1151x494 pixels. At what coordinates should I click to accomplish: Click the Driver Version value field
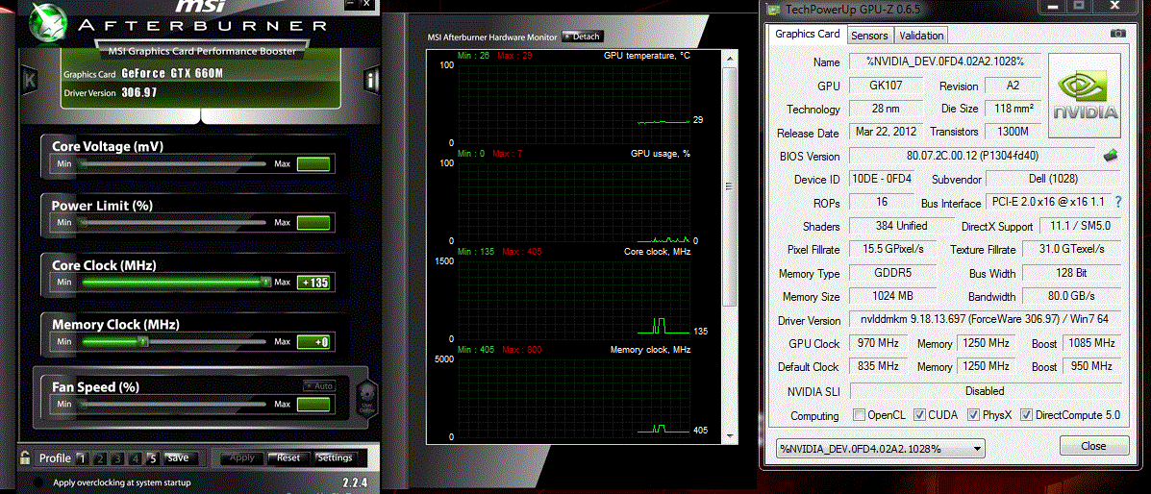tap(985, 319)
